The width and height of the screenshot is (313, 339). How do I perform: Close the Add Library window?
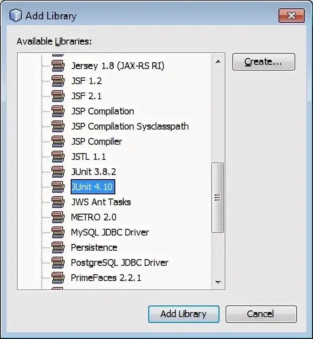click(292, 16)
